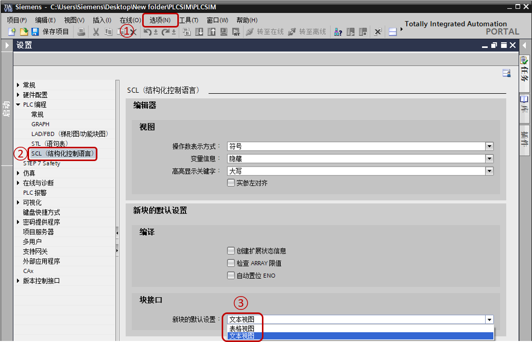
Task: Open 项目服务器 settings
Action: point(38,232)
